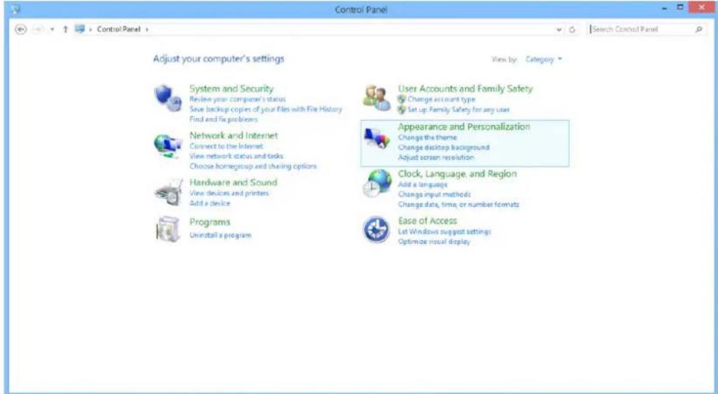
Task: Click Change input methods
Action: (434, 194)
